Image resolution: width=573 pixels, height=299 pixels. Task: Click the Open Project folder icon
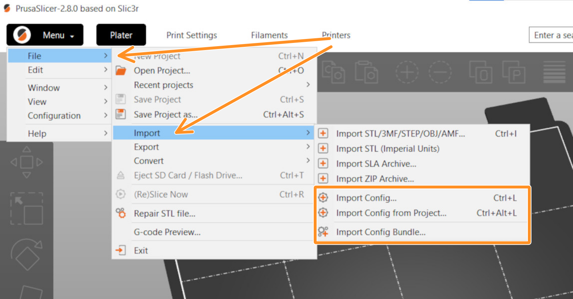[121, 70]
